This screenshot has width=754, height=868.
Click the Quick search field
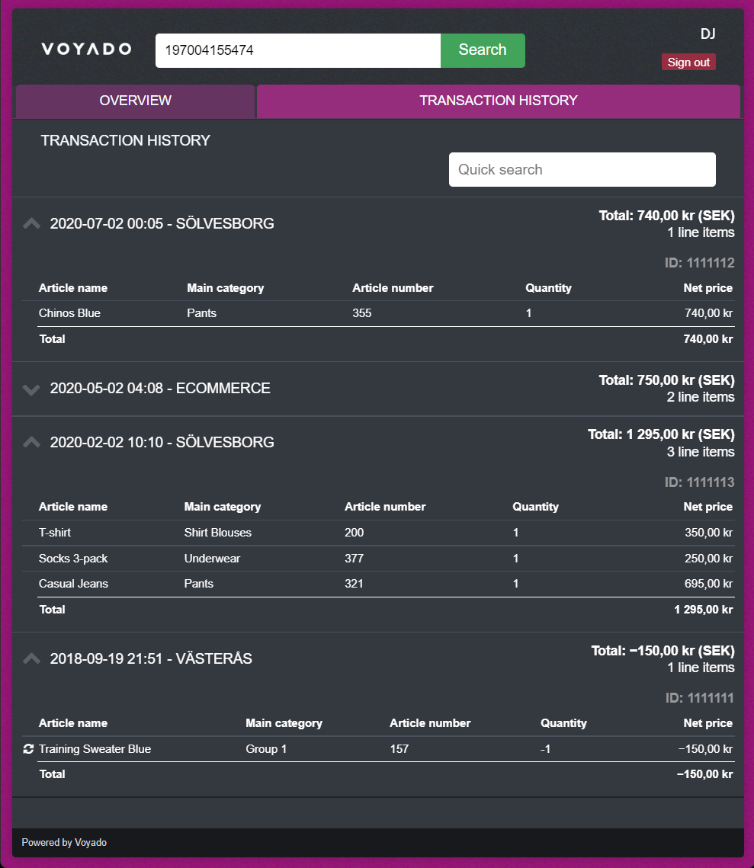(582, 169)
